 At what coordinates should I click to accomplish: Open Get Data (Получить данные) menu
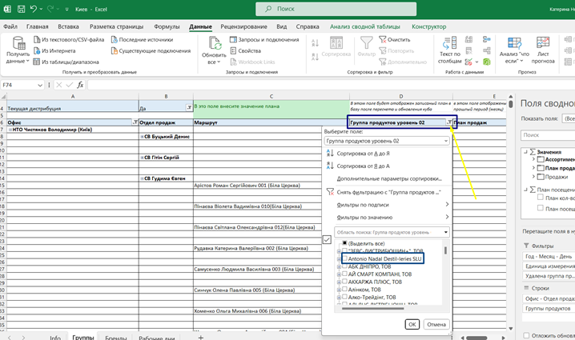tap(18, 50)
